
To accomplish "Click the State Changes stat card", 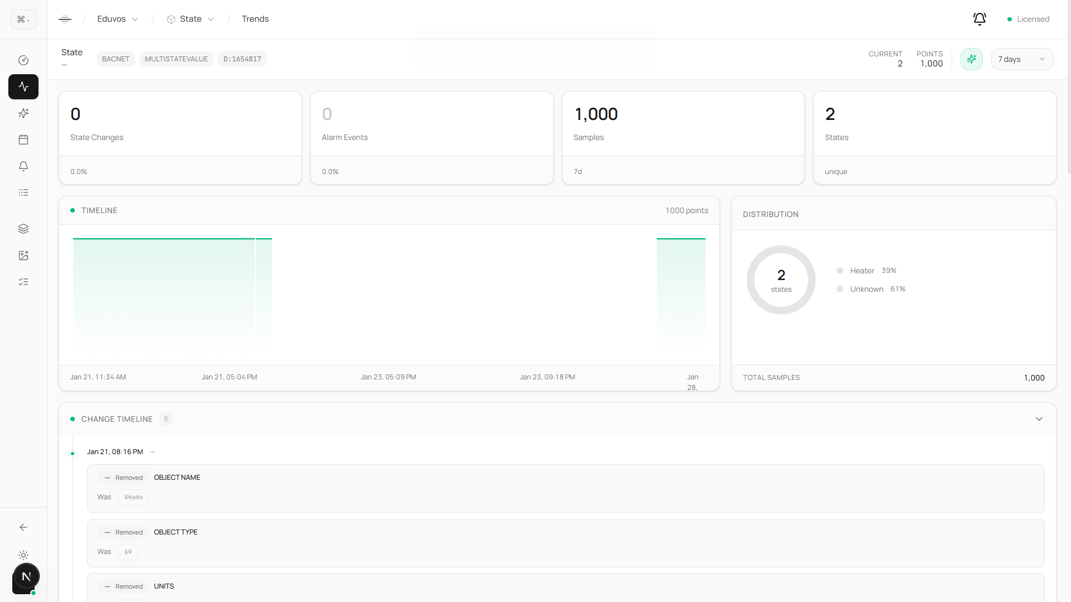I will click(180, 138).
